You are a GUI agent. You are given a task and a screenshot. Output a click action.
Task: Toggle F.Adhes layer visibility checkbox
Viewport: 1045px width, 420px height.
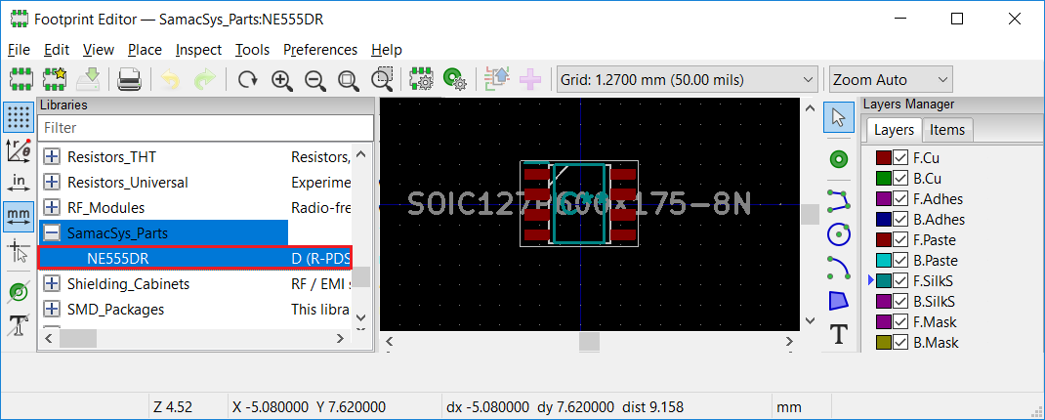(900, 198)
